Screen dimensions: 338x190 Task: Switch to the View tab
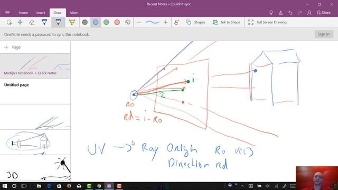(74, 13)
